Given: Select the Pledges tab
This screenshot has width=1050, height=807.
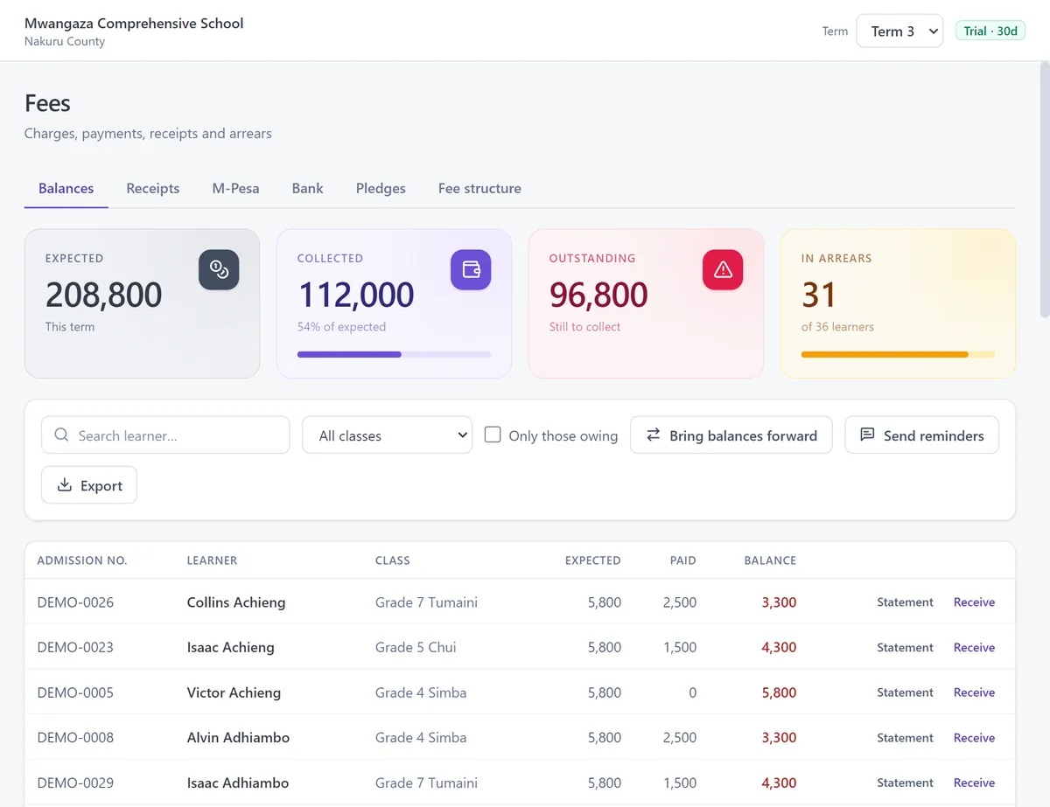Looking at the screenshot, I should click(x=381, y=188).
